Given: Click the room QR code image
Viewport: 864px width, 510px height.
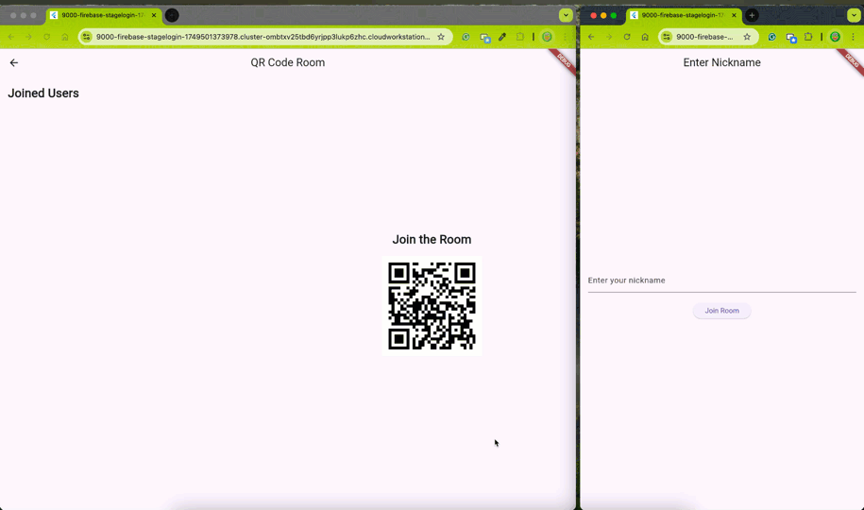Looking at the screenshot, I should tap(432, 306).
